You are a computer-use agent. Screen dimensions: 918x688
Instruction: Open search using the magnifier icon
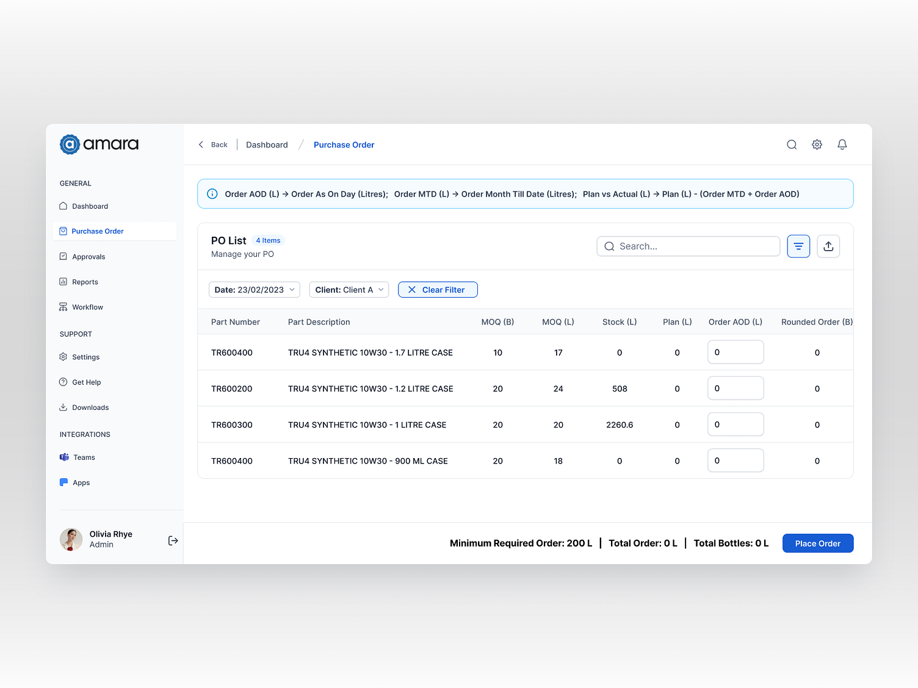792,145
